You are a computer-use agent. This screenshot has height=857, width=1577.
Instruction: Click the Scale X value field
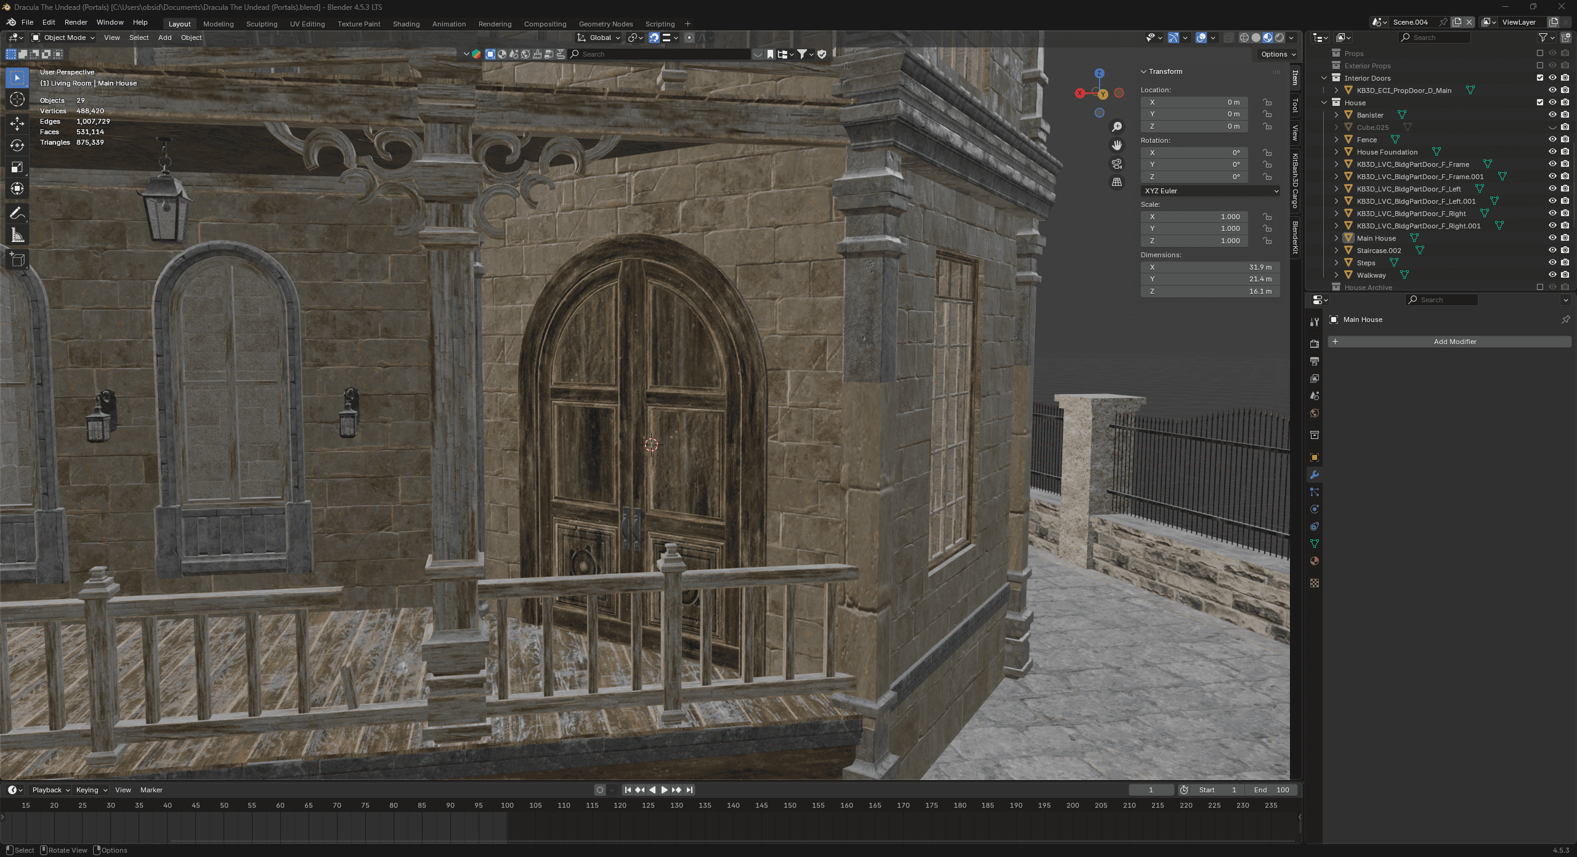click(1194, 217)
